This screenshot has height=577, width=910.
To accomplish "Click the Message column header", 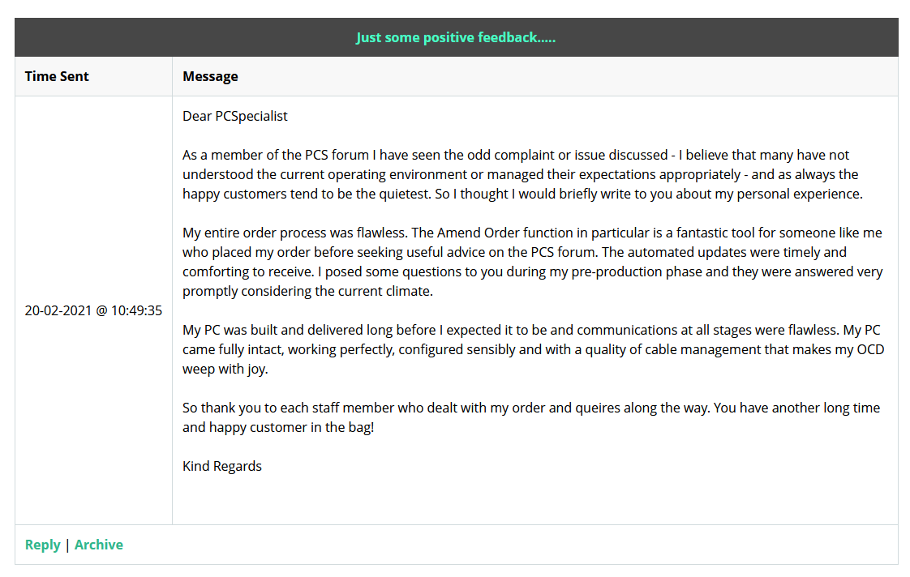I will click(x=210, y=76).
